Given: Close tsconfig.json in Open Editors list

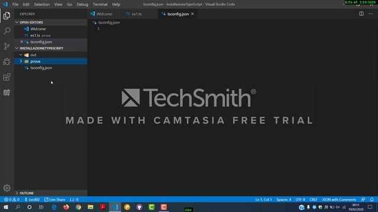Looking at the screenshot, I should tap(21, 42).
